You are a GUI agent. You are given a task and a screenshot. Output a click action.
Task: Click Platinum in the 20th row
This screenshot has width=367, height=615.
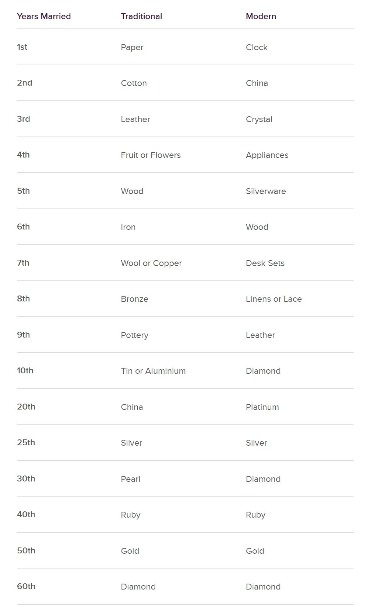click(x=262, y=407)
